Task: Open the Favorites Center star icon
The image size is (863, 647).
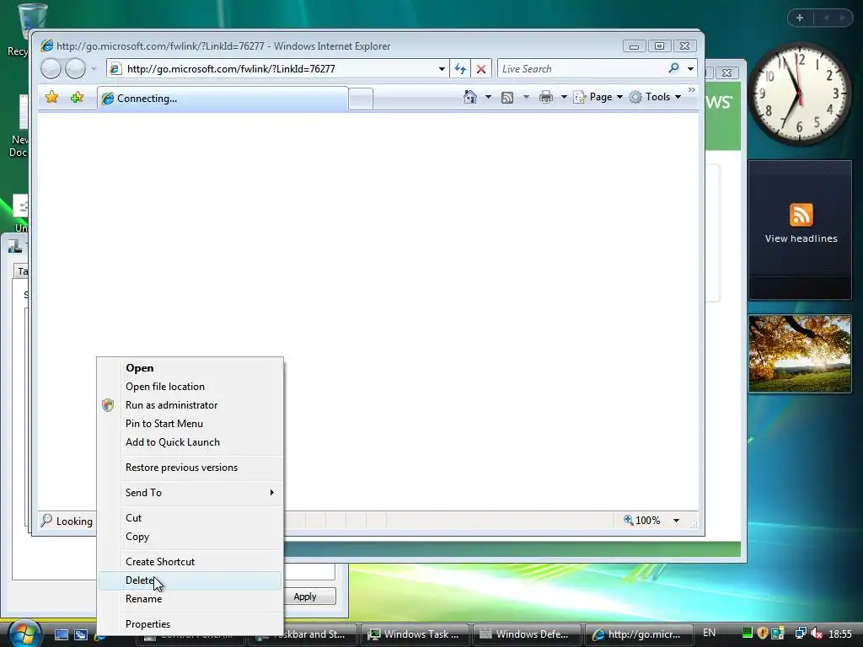Action: 51,98
